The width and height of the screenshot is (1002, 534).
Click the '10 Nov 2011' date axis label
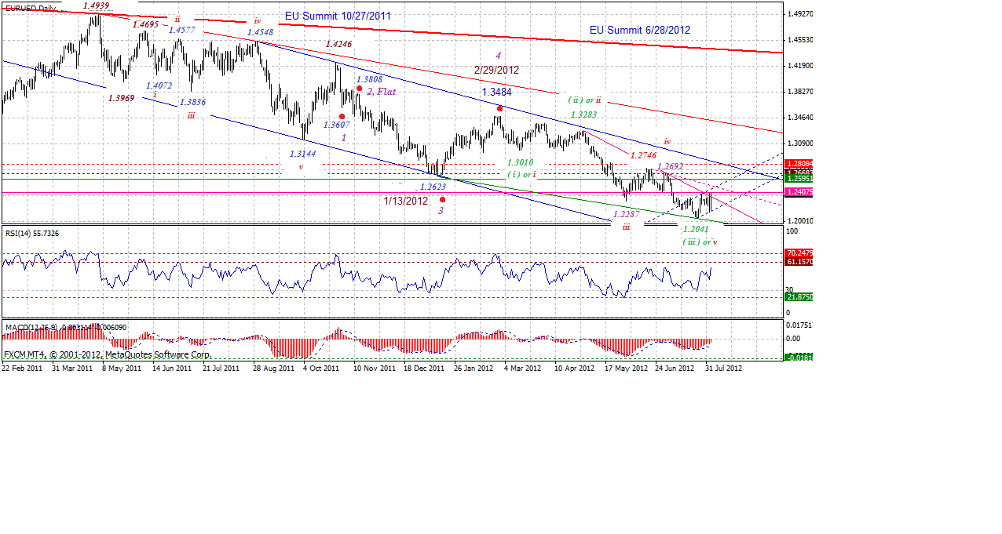pos(375,367)
